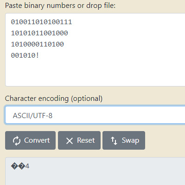Click the circular arrows icon on Convert
The height and width of the screenshot is (185, 185).
pos(17,141)
